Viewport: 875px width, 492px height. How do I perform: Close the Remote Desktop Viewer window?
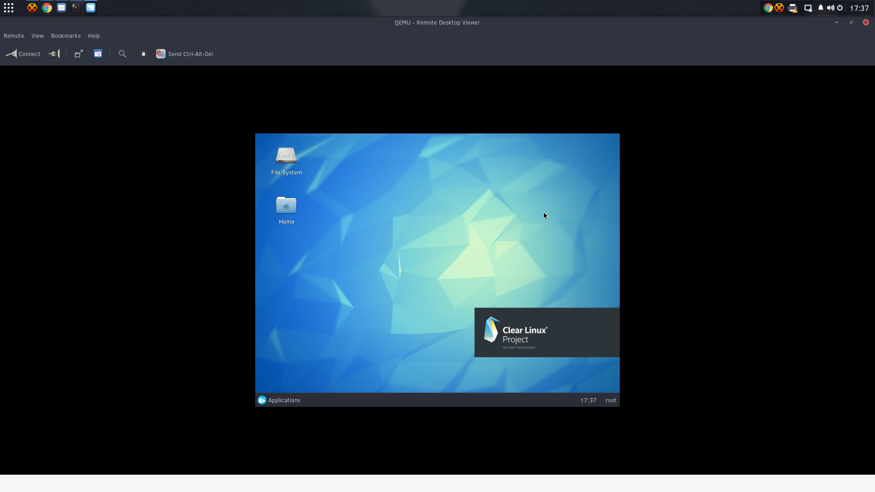866,22
